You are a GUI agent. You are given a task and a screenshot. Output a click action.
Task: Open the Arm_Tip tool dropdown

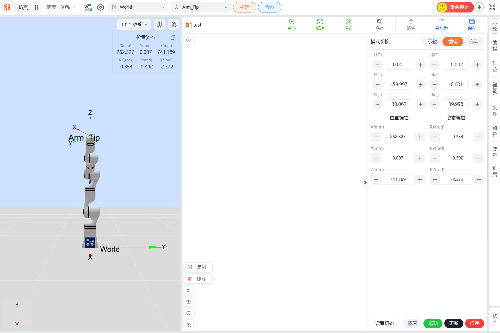[201, 7]
